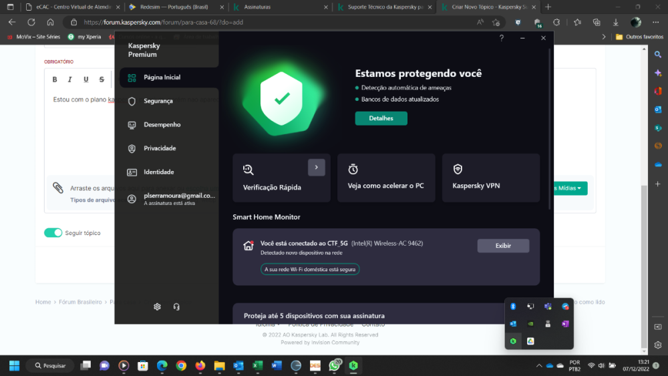The width and height of the screenshot is (668, 376).
Task: Click the Detalhes button
Action: (381, 118)
